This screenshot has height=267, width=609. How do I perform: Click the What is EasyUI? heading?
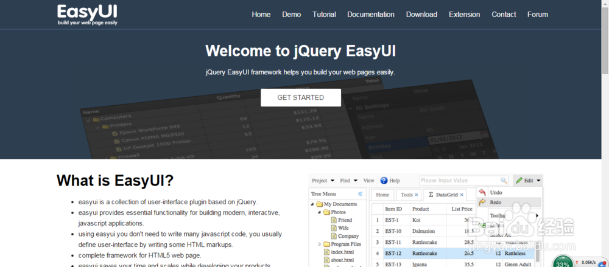click(x=115, y=181)
